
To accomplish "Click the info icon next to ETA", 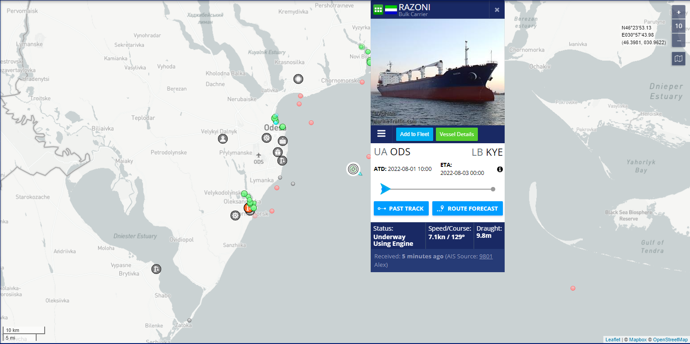I will pyautogui.click(x=500, y=169).
